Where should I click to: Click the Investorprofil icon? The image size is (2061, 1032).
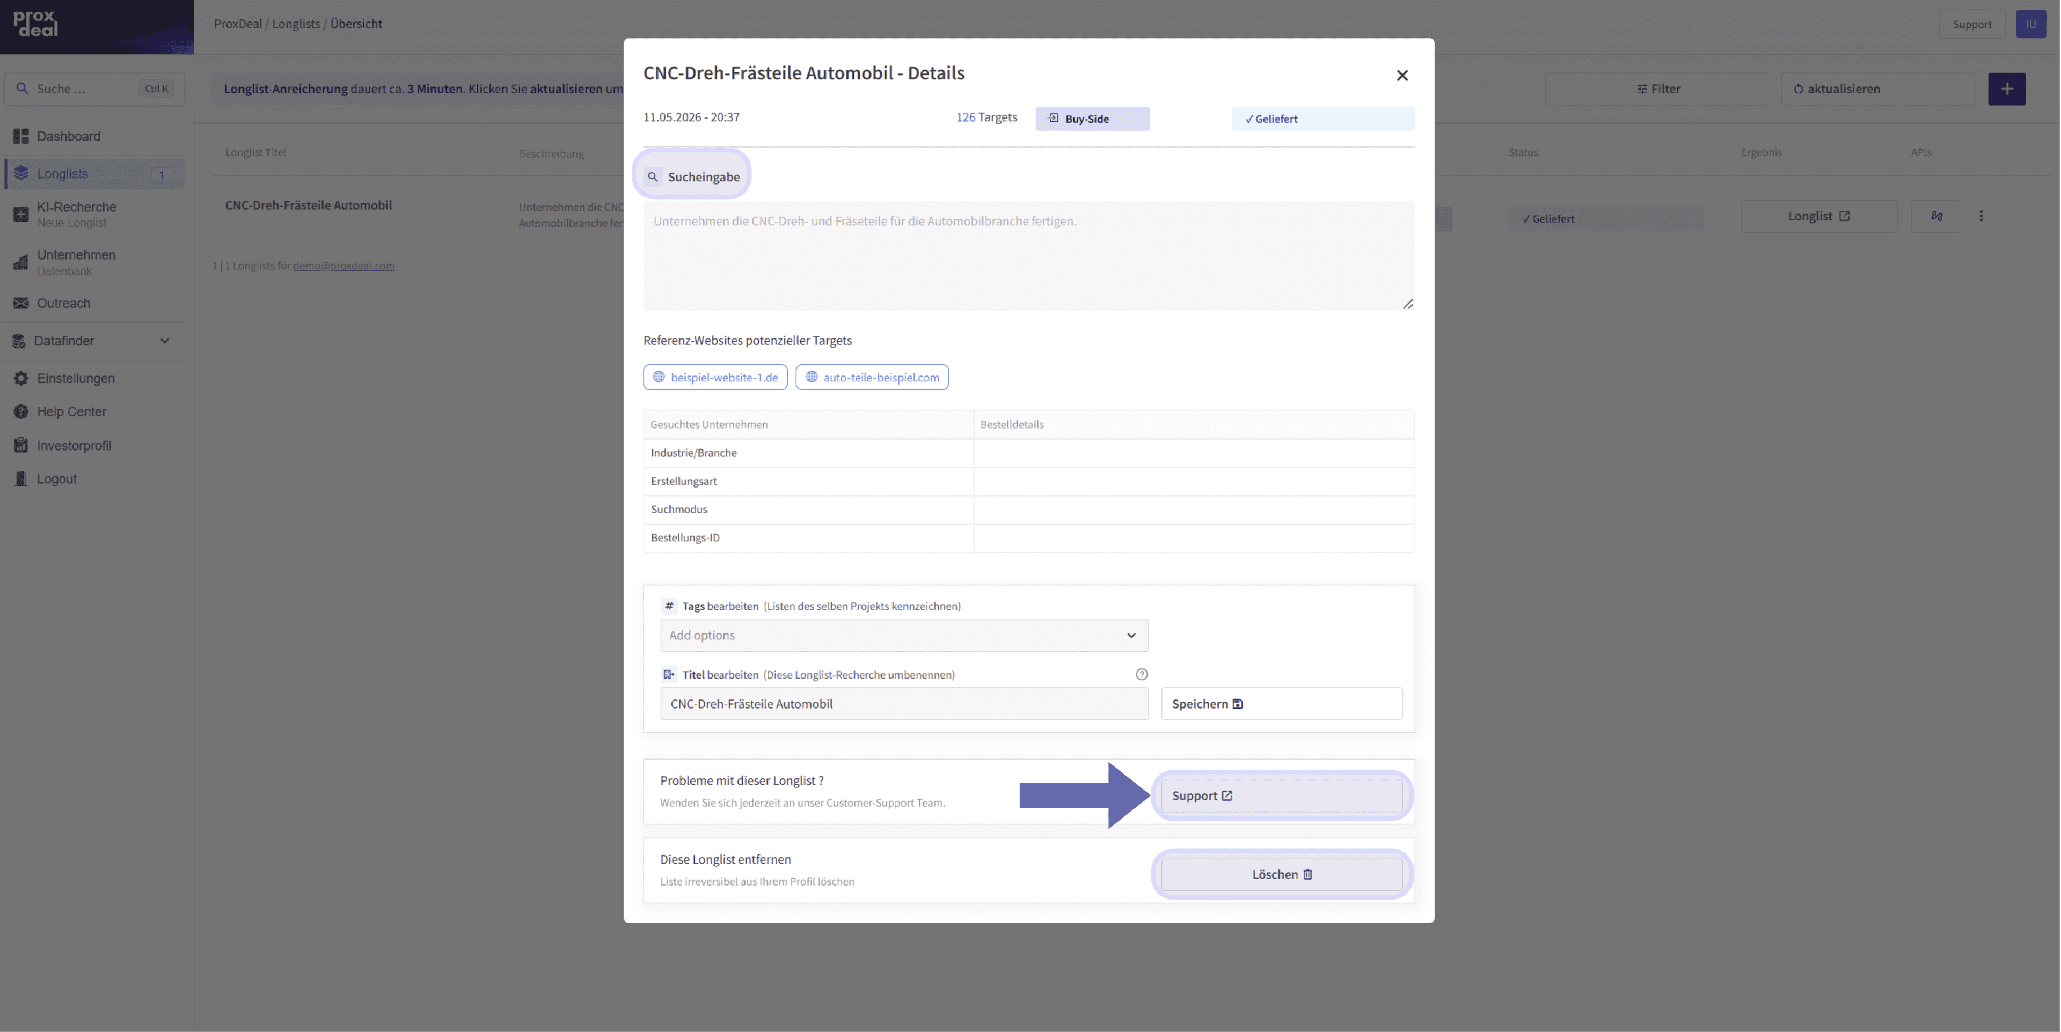click(21, 445)
